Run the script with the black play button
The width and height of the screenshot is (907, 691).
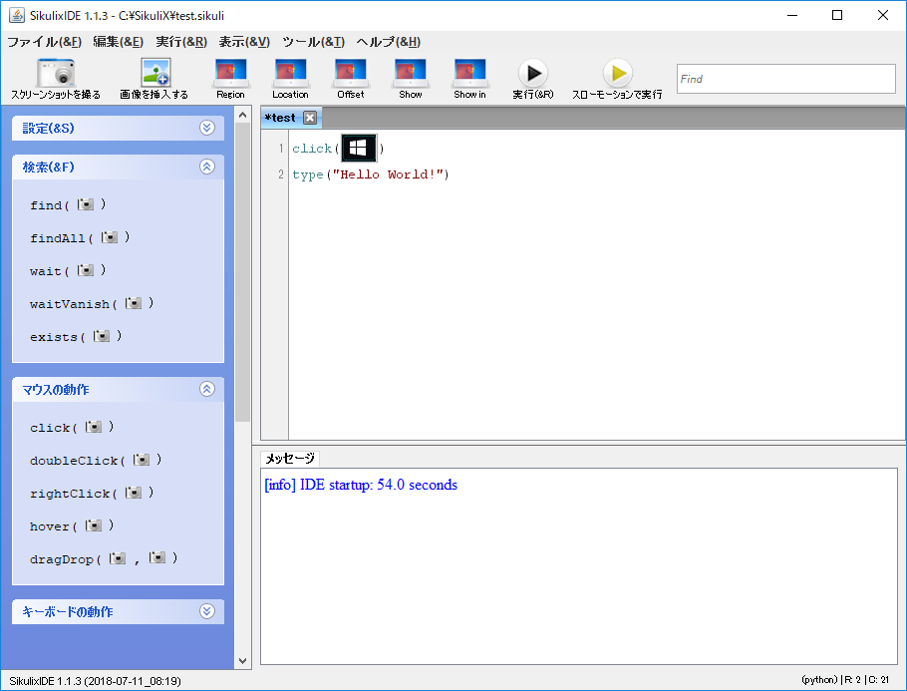[533, 79]
